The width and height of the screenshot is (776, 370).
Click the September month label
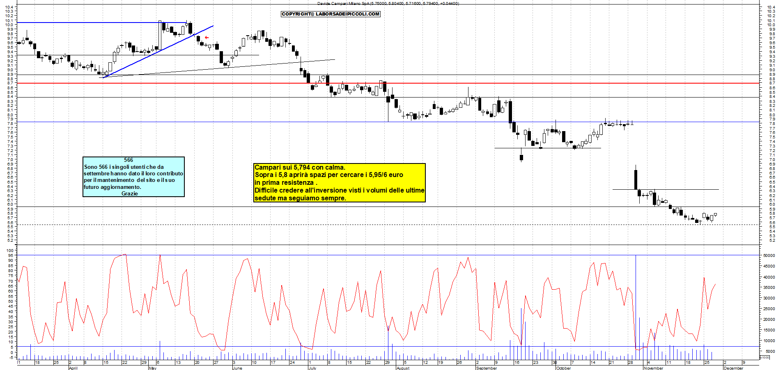tap(487, 368)
